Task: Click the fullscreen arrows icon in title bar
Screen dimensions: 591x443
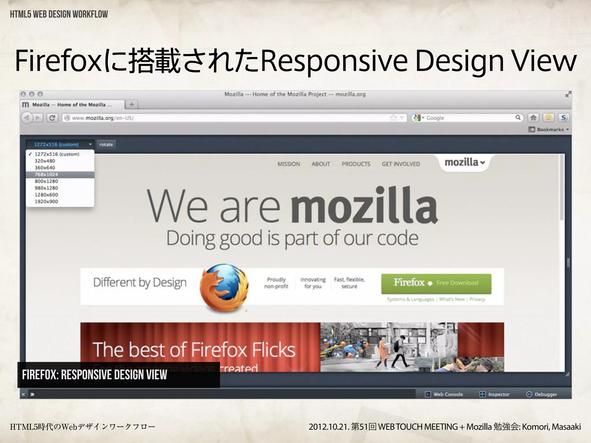Action: (x=568, y=94)
